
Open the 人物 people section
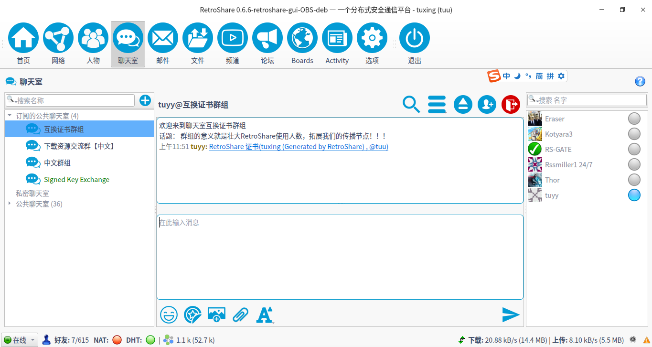coord(93,38)
